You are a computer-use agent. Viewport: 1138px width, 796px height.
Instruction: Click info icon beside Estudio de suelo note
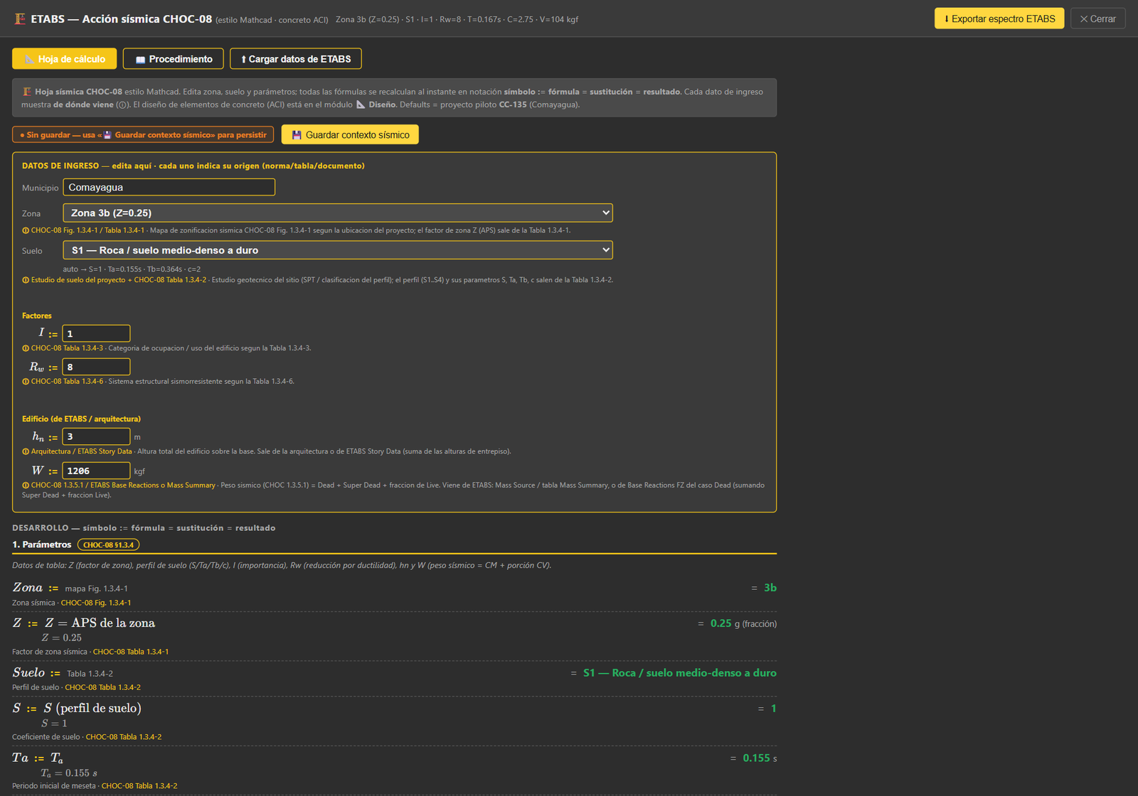[x=26, y=280]
